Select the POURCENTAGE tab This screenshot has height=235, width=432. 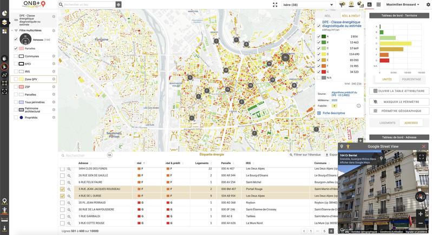click(x=411, y=79)
